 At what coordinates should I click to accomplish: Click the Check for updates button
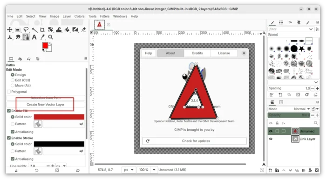click(x=194, y=141)
